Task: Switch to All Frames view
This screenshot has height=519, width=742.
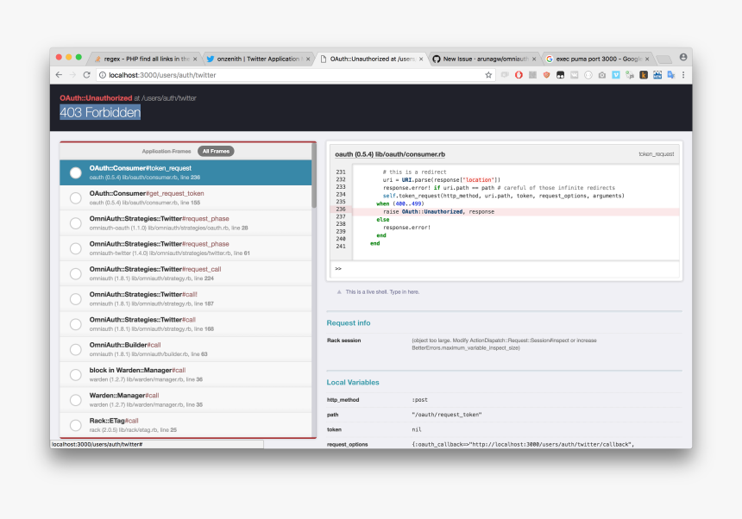Action: pyautogui.click(x=215, y=151)
